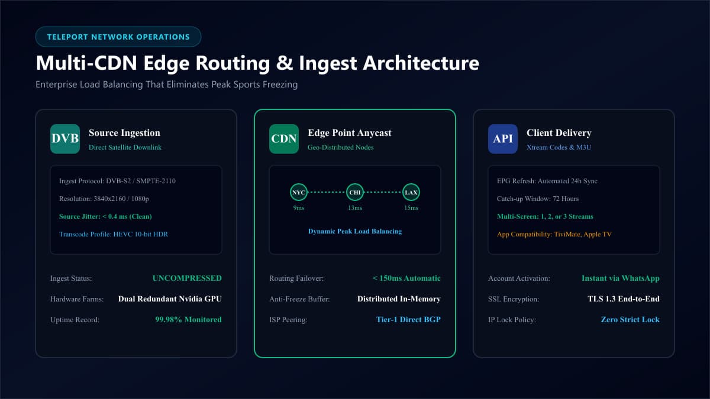
Task: Select the LAX node circle
Action: click(x=411, y=192)
